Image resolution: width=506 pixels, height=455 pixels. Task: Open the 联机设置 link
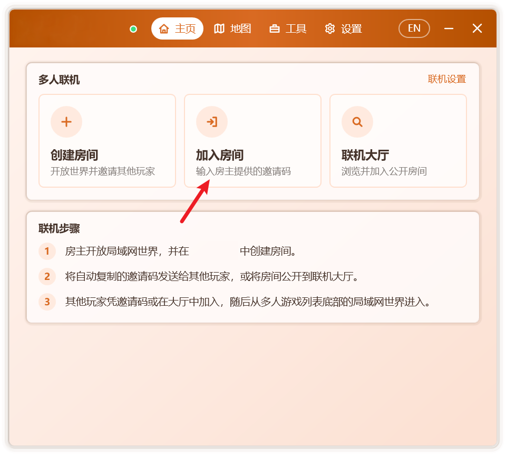click(x=447, y=79)
